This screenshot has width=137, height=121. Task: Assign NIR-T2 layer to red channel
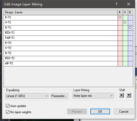(120, 59)
